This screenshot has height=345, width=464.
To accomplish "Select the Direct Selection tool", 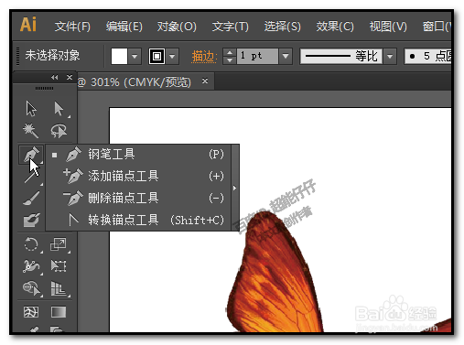I will (59, 109).
